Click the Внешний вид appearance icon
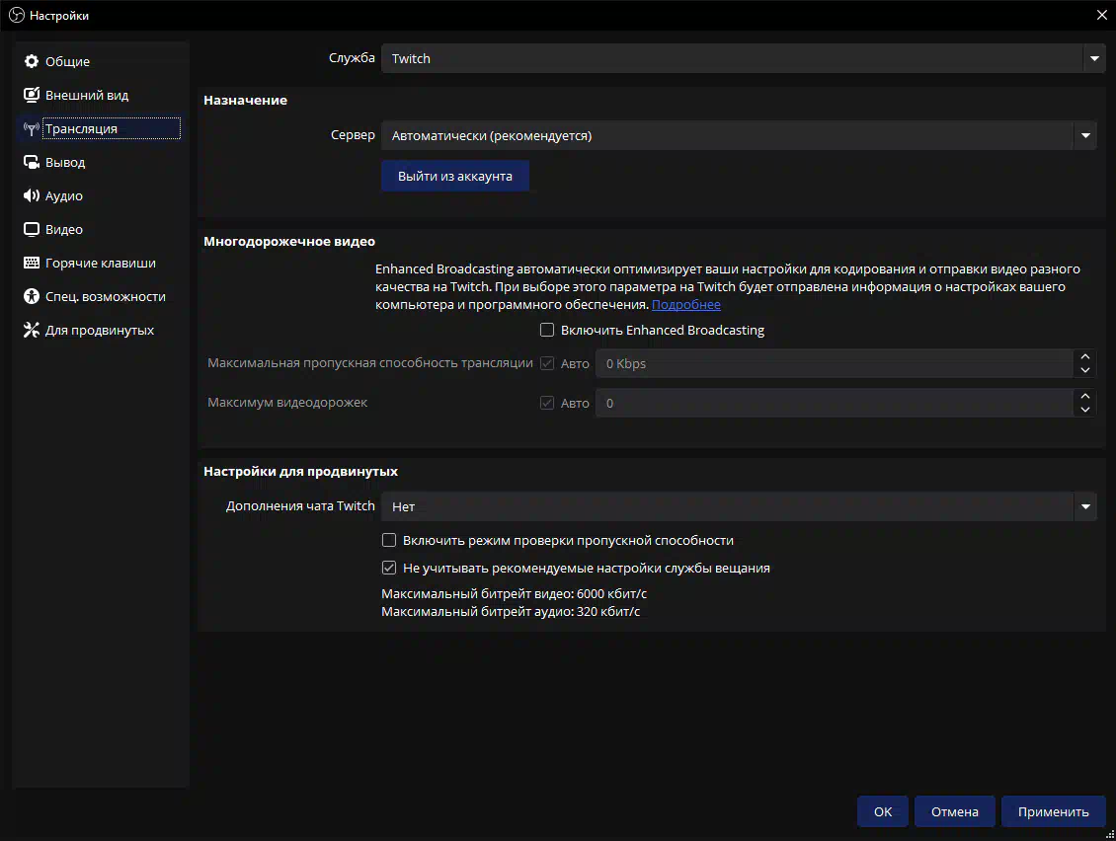 click(32, 95)
